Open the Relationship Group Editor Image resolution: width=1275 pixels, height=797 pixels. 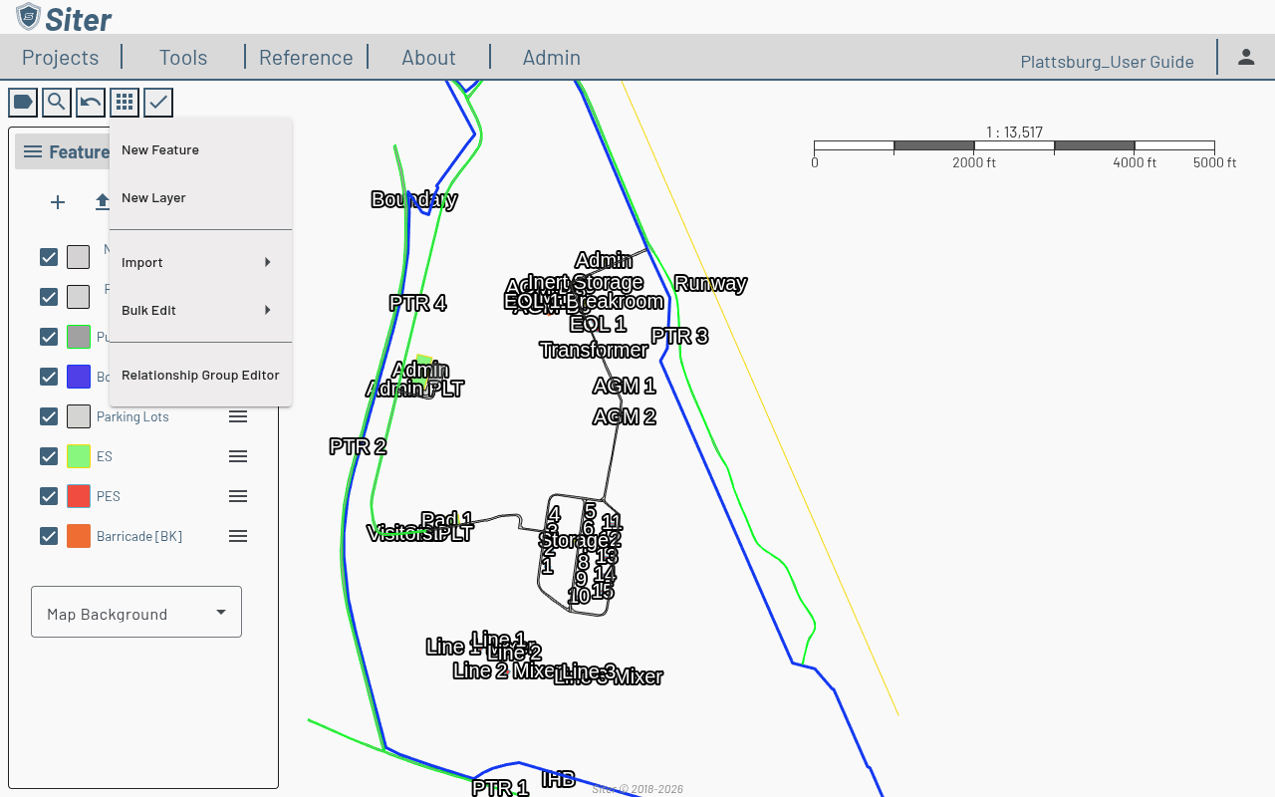[x=200, y=375]
